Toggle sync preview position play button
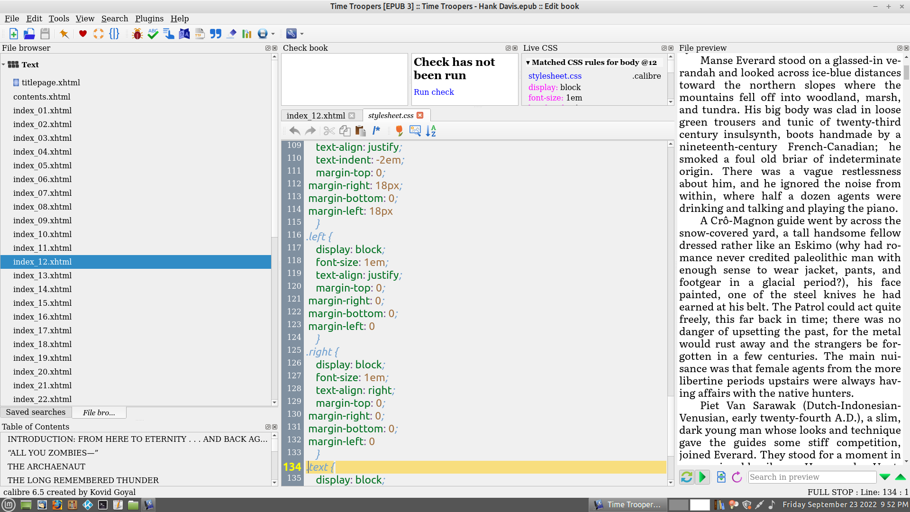The image size is (910, 512). (702, 477)
